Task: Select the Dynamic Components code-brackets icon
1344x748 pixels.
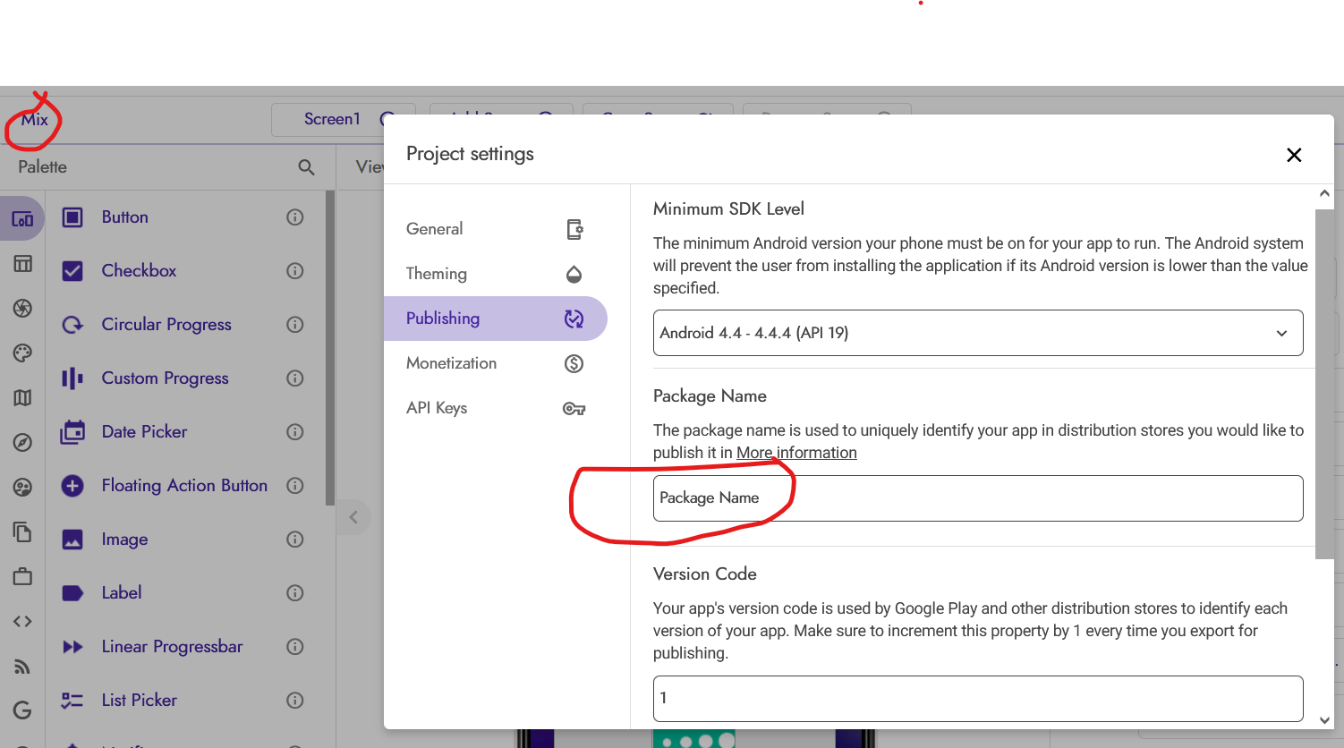Action: coord(22,621)
